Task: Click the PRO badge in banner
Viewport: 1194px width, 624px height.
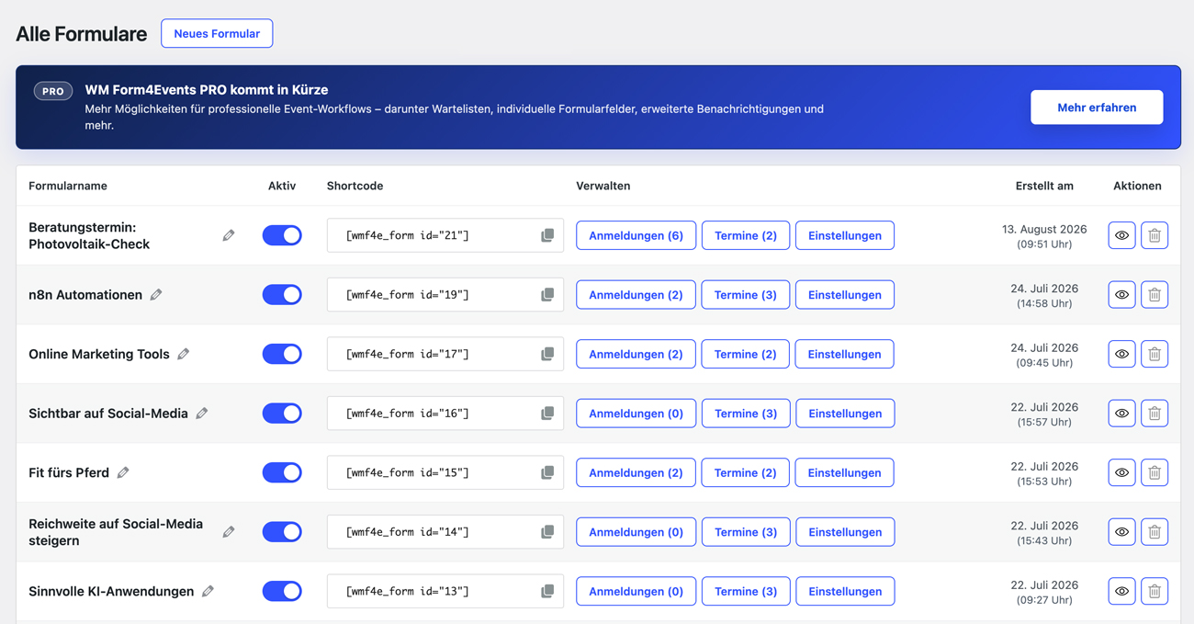Action: point(53,91)
